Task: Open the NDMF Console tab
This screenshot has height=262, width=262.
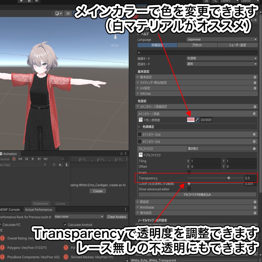Action: click(10, 210)
